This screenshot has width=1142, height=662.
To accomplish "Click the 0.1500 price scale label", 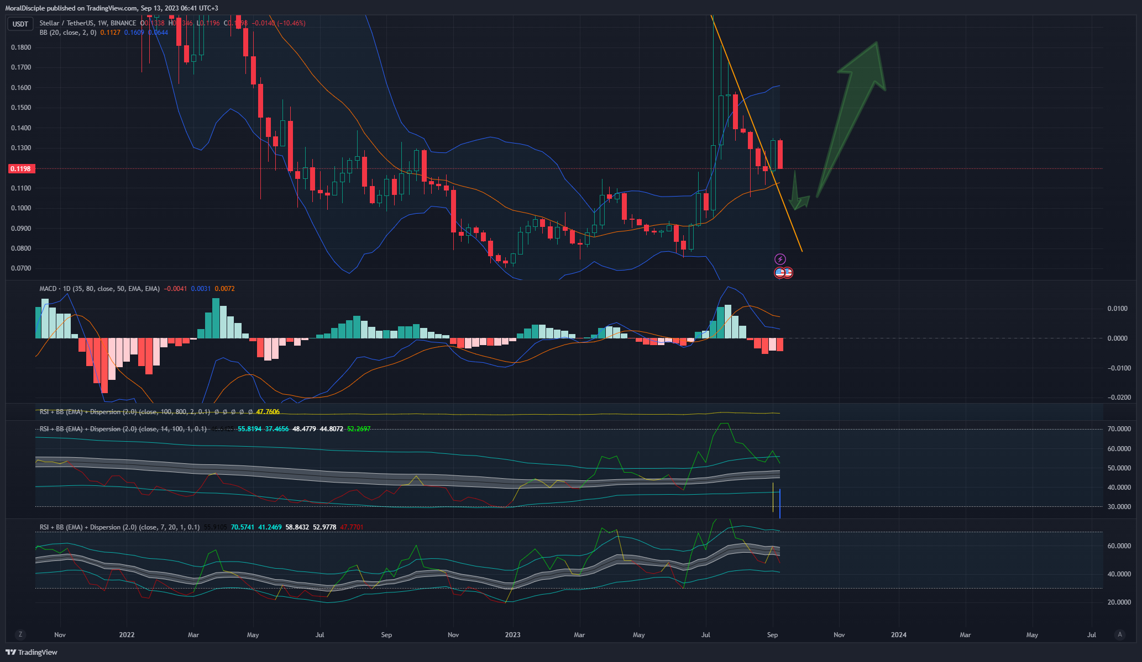I will coord(21,108).
